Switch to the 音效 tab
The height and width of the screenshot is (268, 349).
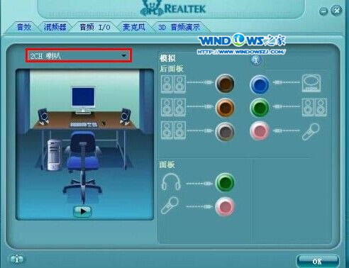pyautogui.click(x=24, y=27)
